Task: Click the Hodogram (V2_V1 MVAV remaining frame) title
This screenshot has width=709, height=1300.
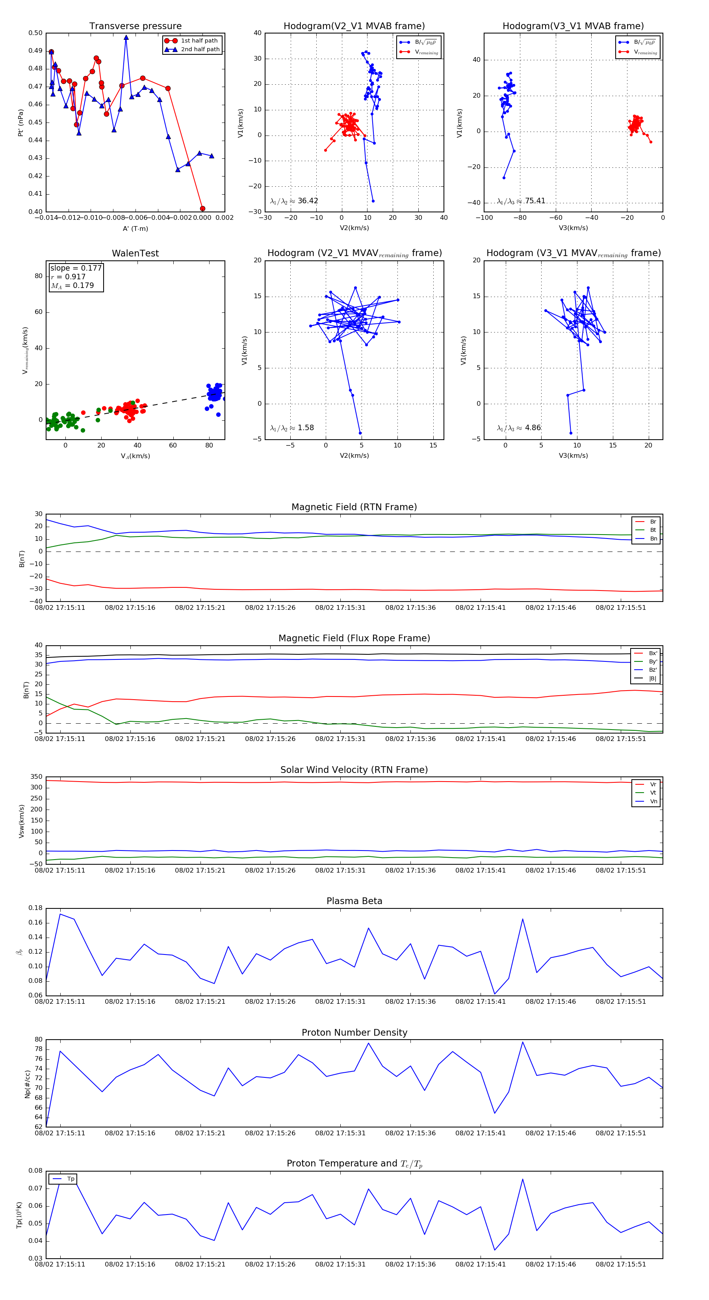Action: [x=354, y=253]
